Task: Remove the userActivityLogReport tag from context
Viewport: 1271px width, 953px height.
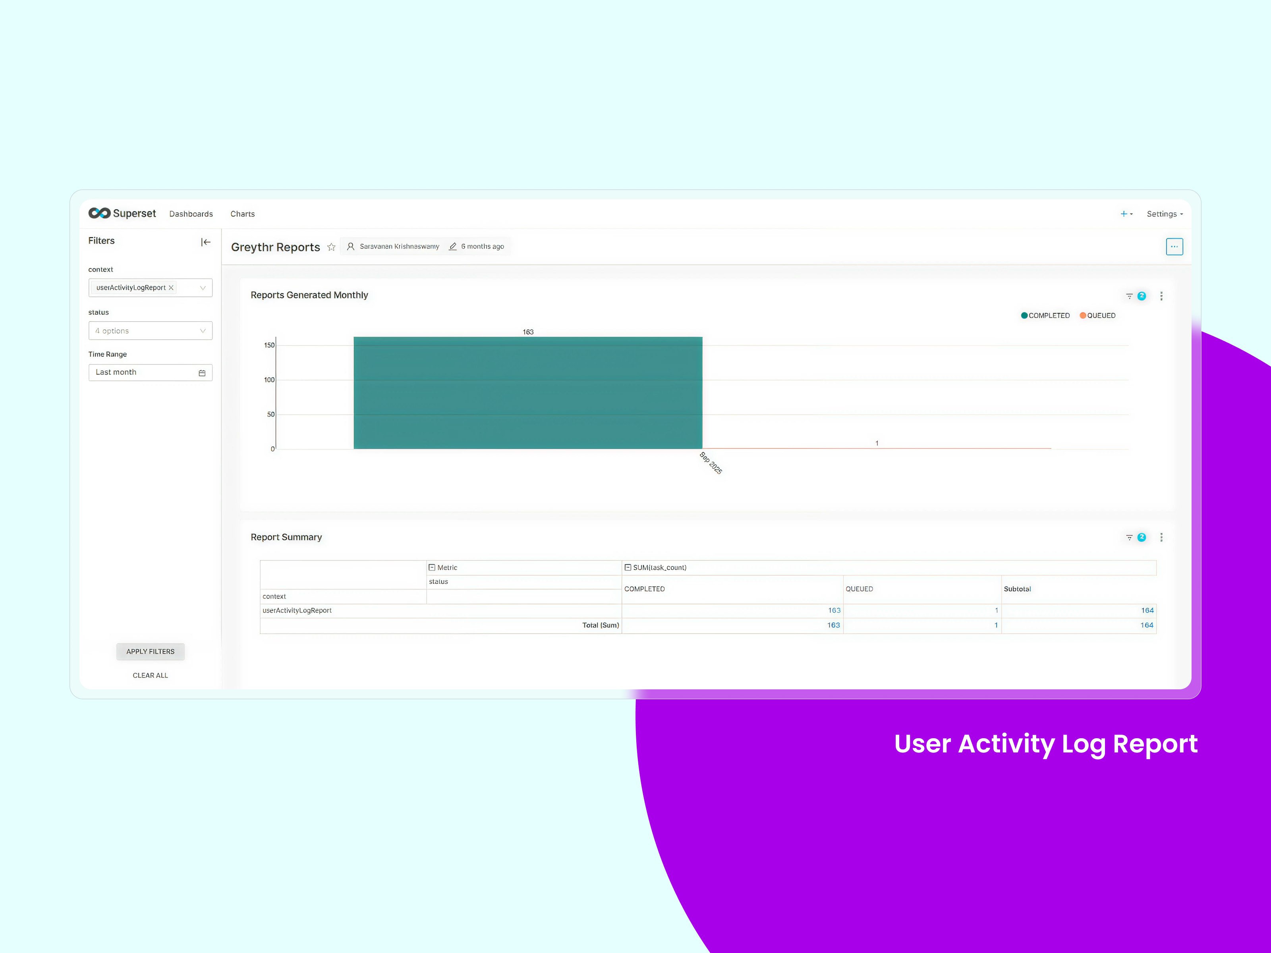Action: click(x=171, y=288)
